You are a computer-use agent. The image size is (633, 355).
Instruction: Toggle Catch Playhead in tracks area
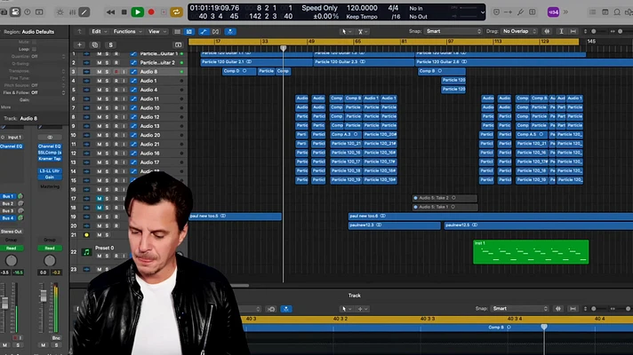[x=230, y=31]
